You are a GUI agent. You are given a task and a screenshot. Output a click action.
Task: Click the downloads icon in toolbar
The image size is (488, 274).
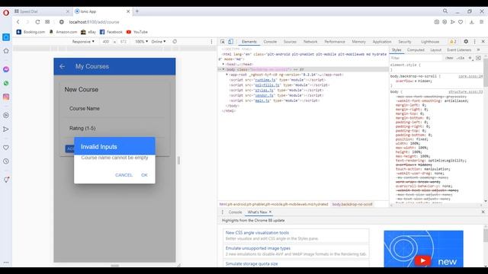click(x=471, y=22)
